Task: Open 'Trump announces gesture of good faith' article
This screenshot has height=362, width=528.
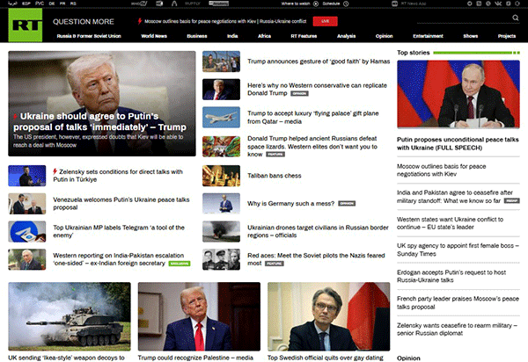Action: coord(319,62)
